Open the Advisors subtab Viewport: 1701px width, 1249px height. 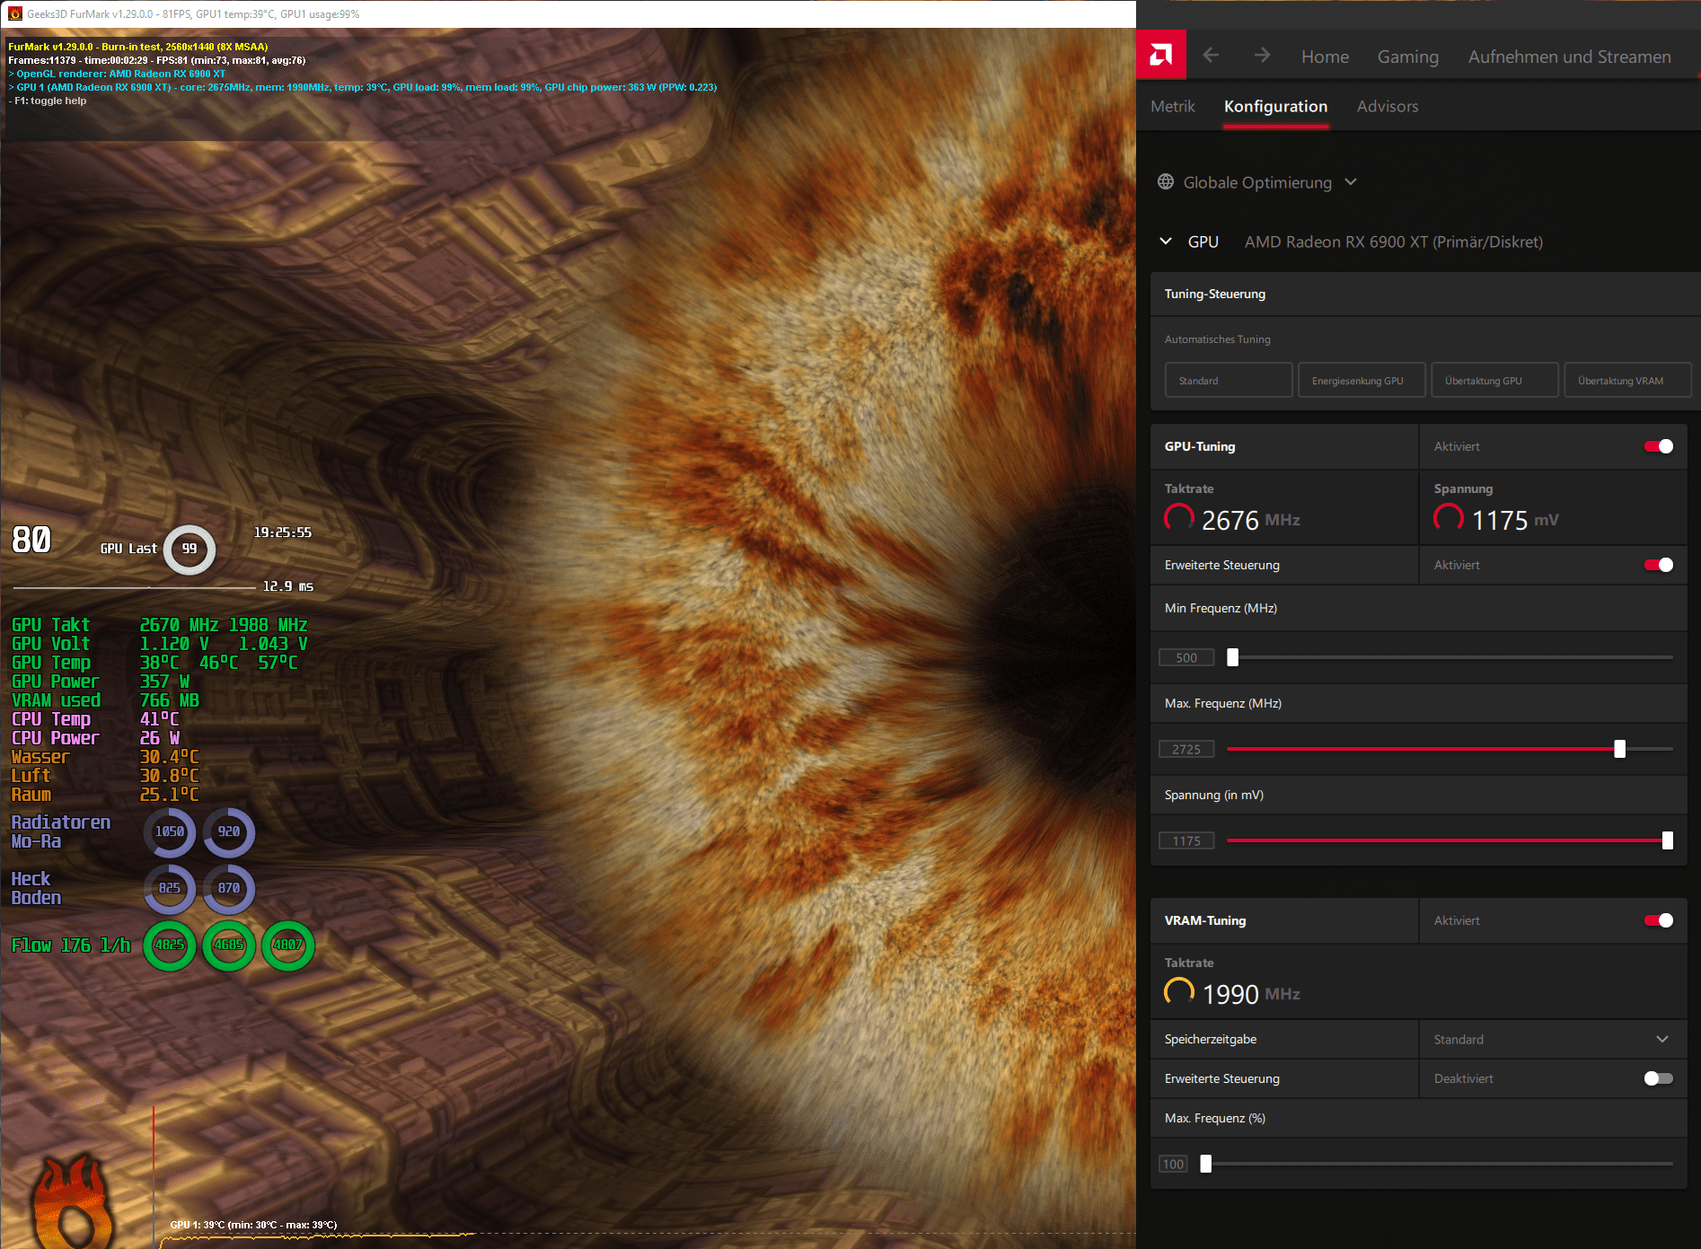pos(1388,106)
